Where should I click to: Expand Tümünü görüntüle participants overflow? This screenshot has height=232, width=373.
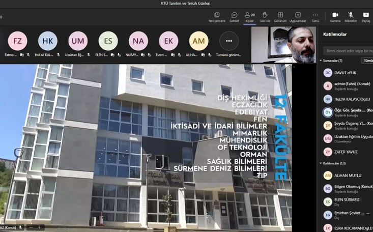(228, 41)
